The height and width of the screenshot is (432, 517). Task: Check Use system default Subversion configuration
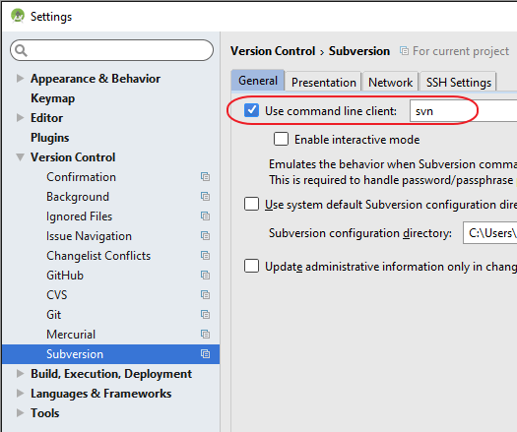(x=251, y=204)
